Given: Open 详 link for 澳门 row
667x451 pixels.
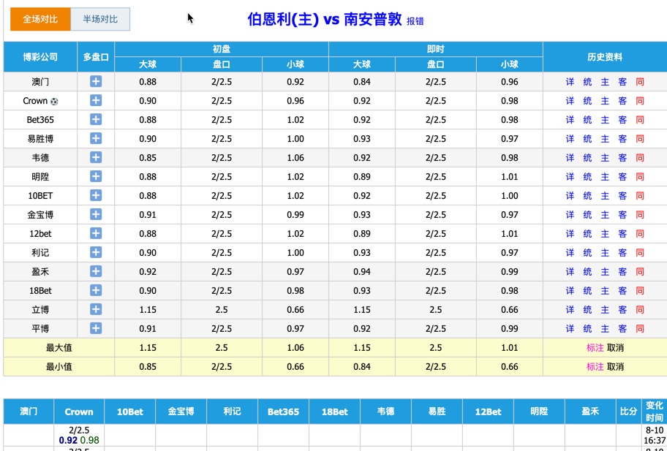Looking at the screenshot, I should pos(570,82).
